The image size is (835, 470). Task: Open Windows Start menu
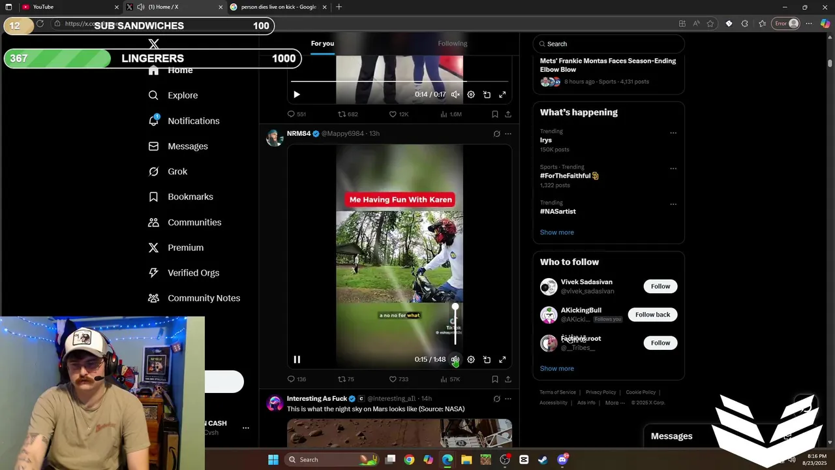pos(273,460)
